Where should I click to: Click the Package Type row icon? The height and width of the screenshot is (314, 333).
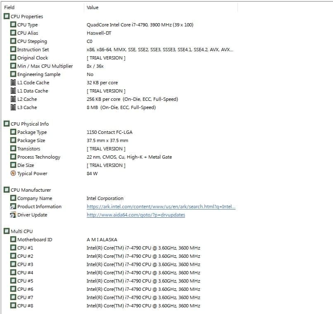(13, 132)
